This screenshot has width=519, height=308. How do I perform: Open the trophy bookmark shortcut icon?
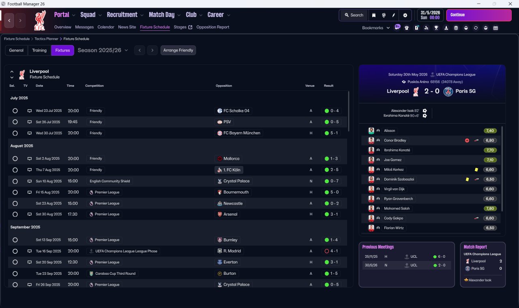436,28
